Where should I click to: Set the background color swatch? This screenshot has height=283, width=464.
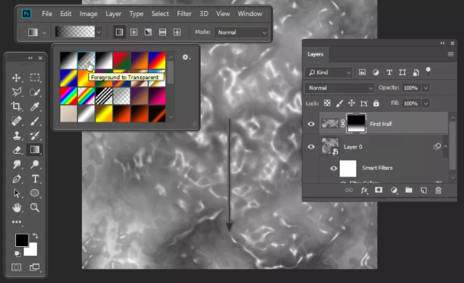click(x=32, y=250)
